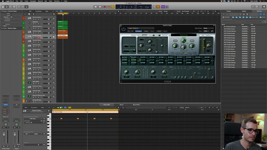Viewport: 267px width, 150px height.
Task: Open the File menu in menu bar
Action: click(17, 1)
